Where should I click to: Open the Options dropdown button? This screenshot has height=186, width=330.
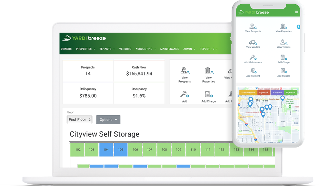tap(108, 120)
